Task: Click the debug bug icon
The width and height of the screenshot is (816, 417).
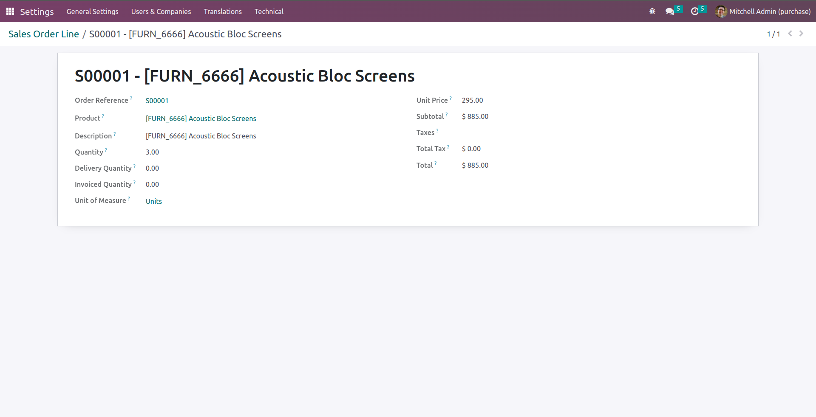Action: click(652, 11)
